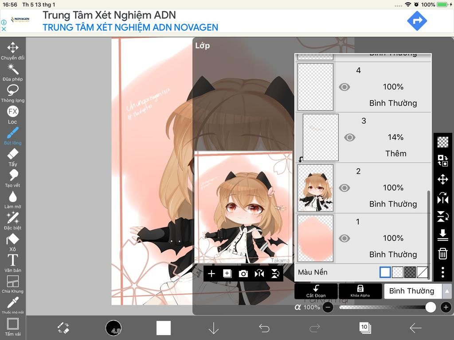Viewport: 454px width, 340px height.
Task: Select the Chia Khung frame divider tool
Action: click(13, 285)
